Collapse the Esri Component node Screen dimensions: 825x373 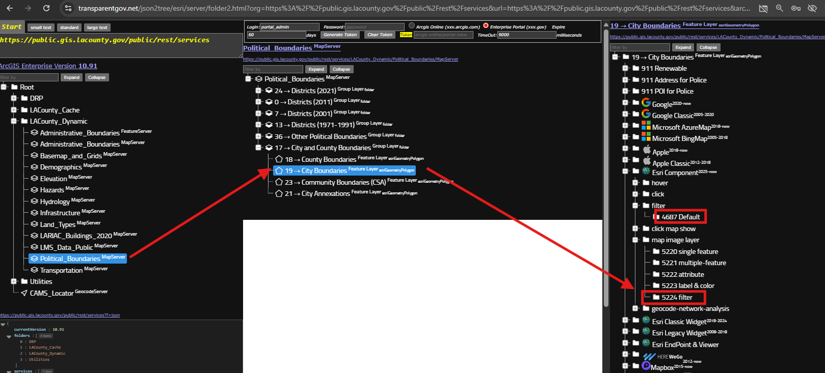[625, 171]
